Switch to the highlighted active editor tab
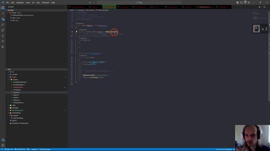 click(109, 7)
